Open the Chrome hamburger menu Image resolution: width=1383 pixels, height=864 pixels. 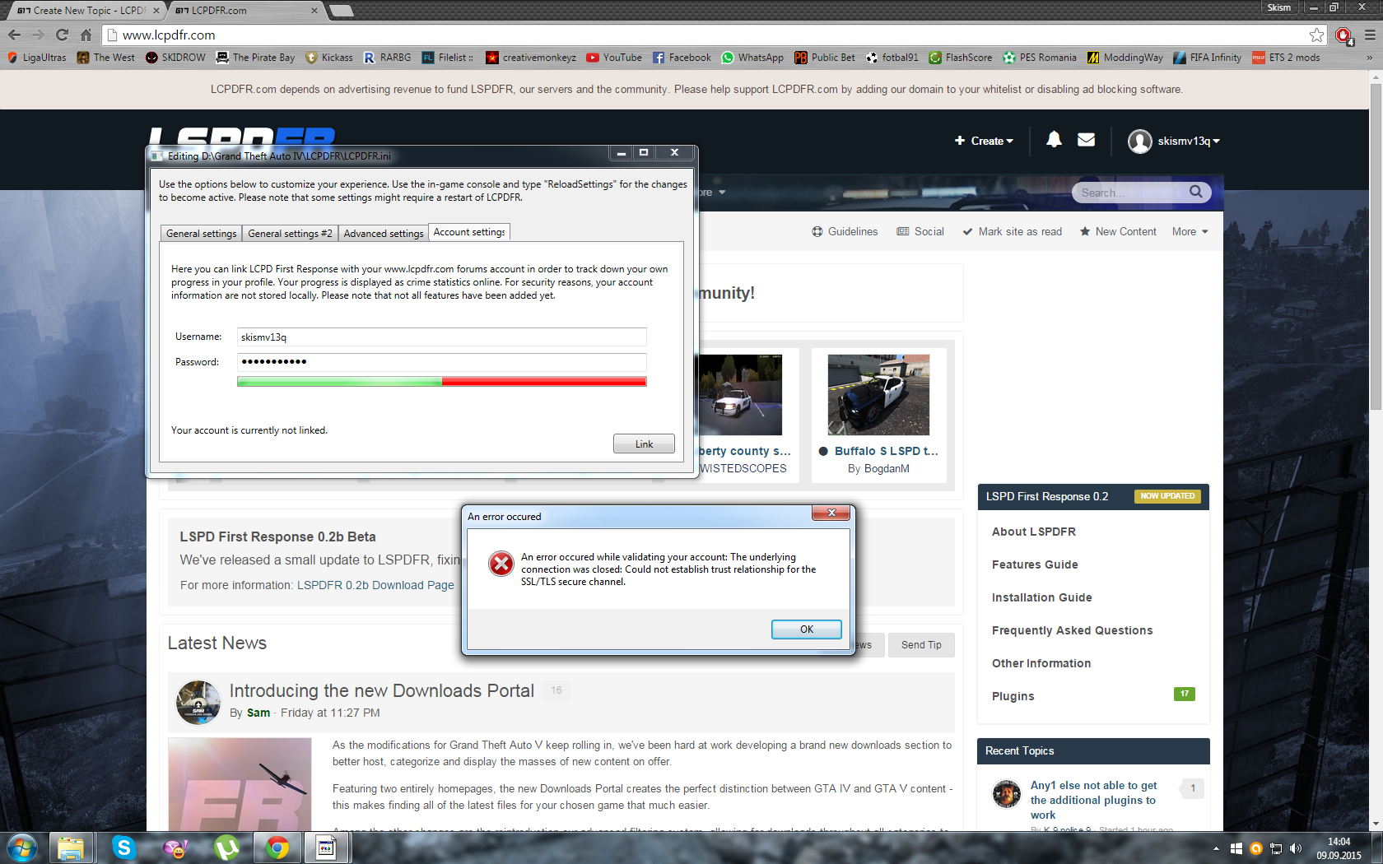[x=1370, y=35]
